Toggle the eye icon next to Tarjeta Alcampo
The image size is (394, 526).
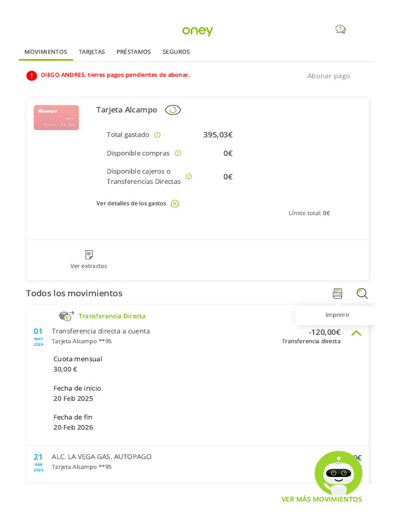(x=173, y=110)
